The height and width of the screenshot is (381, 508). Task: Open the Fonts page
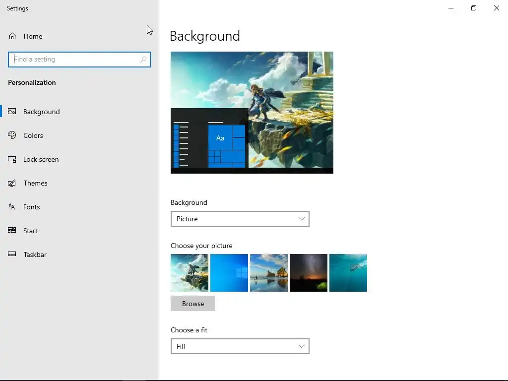coord(79,207)
